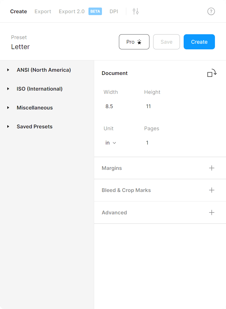Viewport: 226px width, 309px height.
Task: Click the Save button
Action: tap(166, 42)
